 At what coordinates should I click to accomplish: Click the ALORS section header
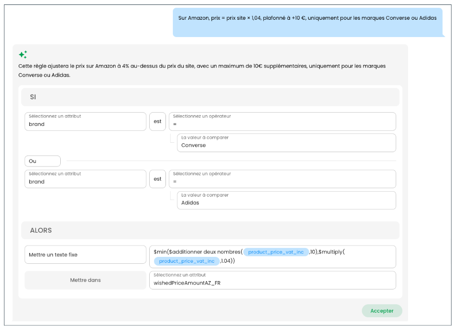tap(210, 230)
